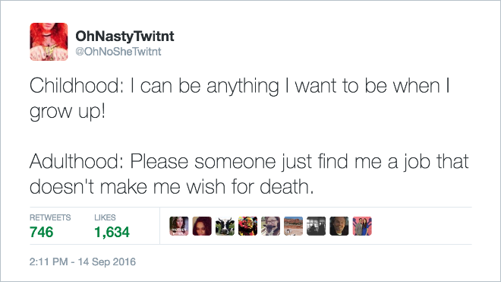Click the first liker avatar in the row
The width and height of the screenshot is (501, 282).
179,226
